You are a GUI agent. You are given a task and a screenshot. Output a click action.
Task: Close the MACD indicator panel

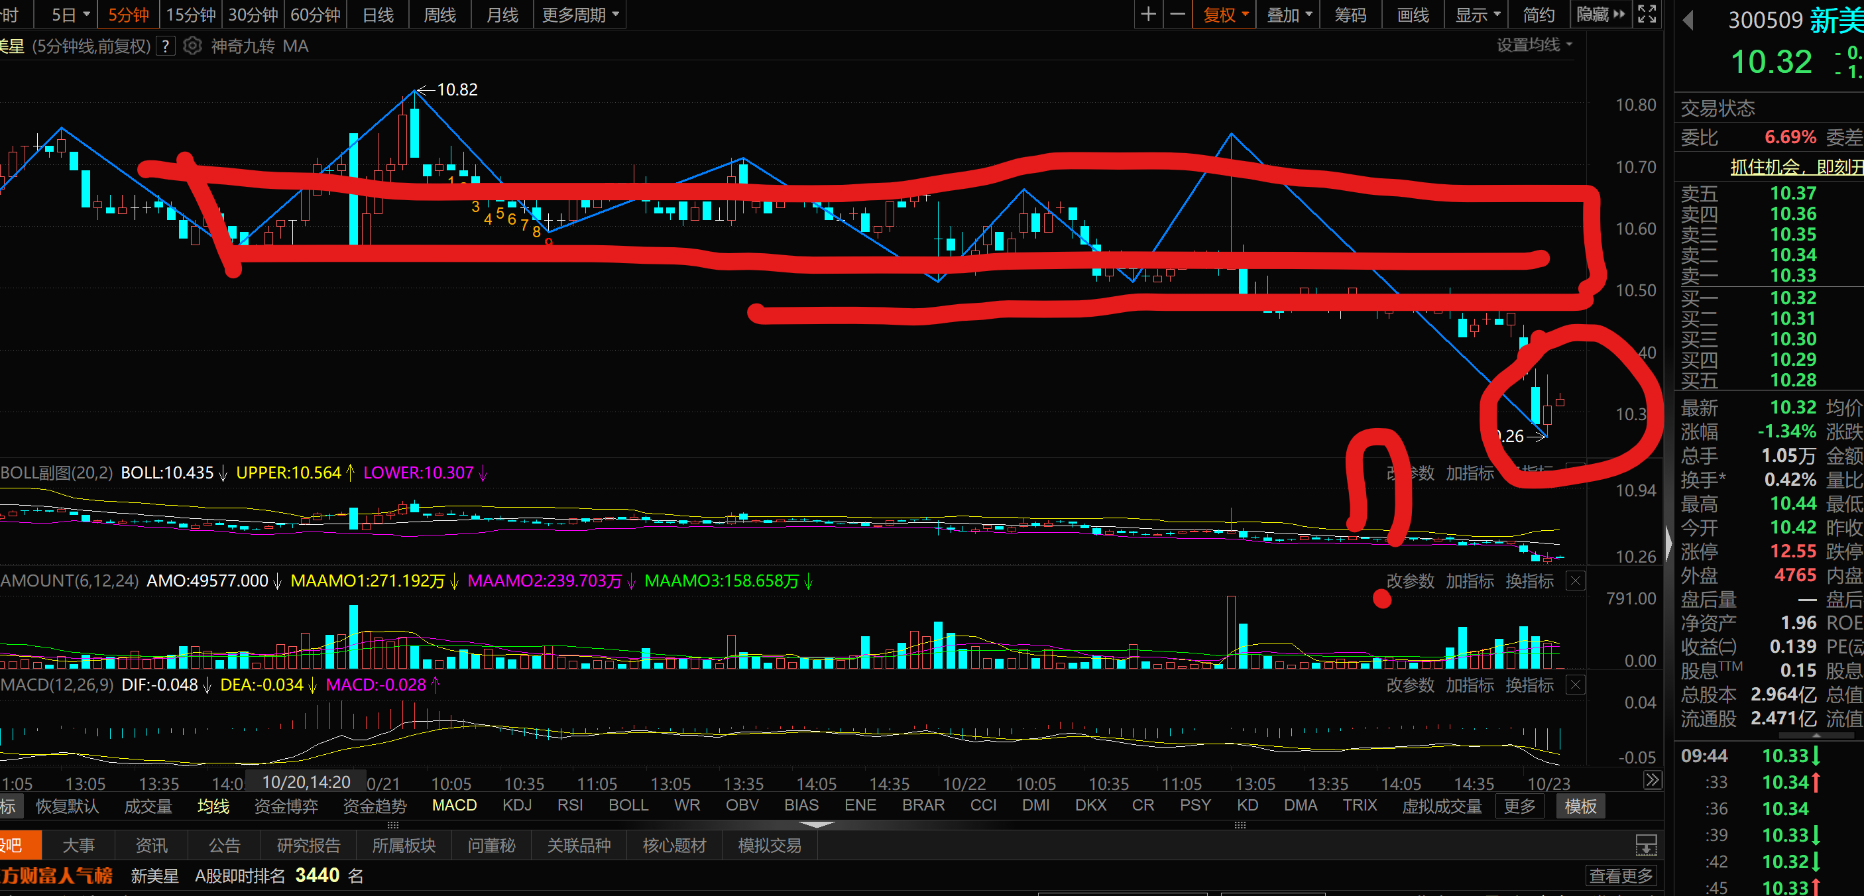(x=1575, y=685)
